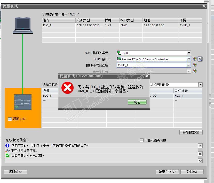Click the 插槽 column header
This screenshot has width=214, height=183.
pyautogui.click(x=112, y=20)
